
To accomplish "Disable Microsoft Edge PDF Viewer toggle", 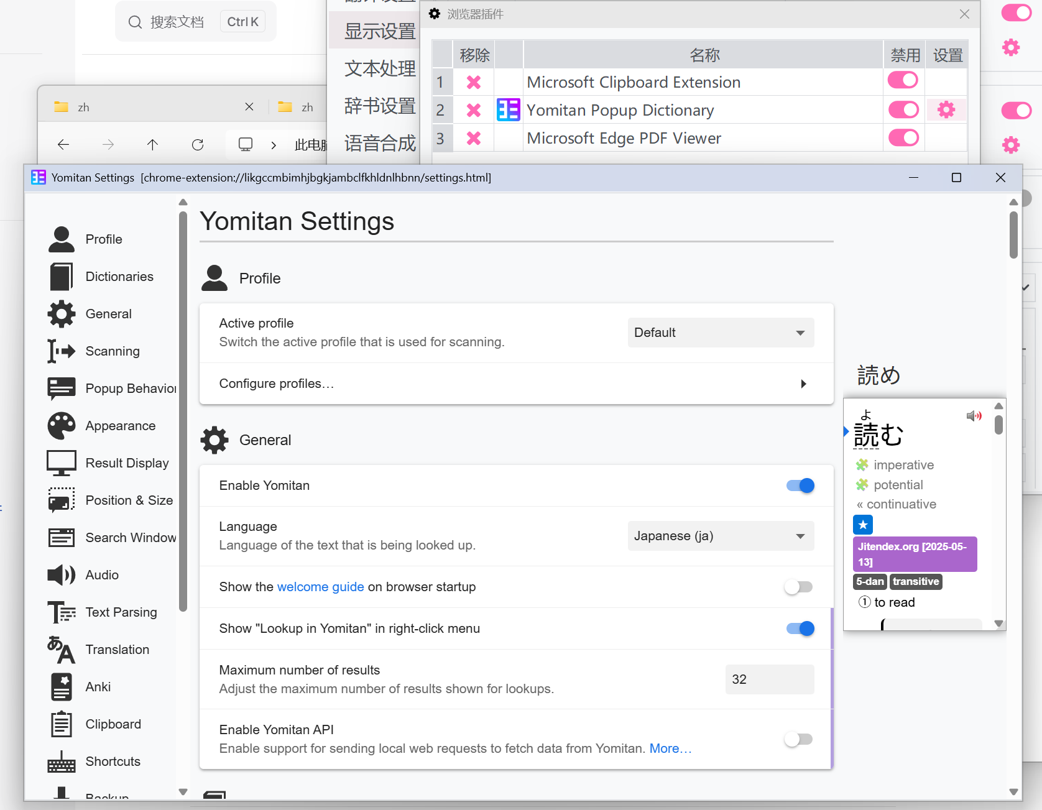I will click(903, 137).
